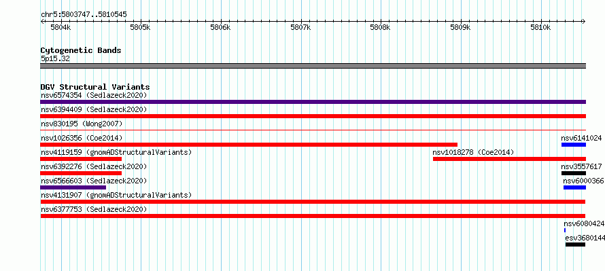The height and width of the screenshot is (271, 605).
Task: Open the nsv6141024 label
Action: [x=581, y=138]
